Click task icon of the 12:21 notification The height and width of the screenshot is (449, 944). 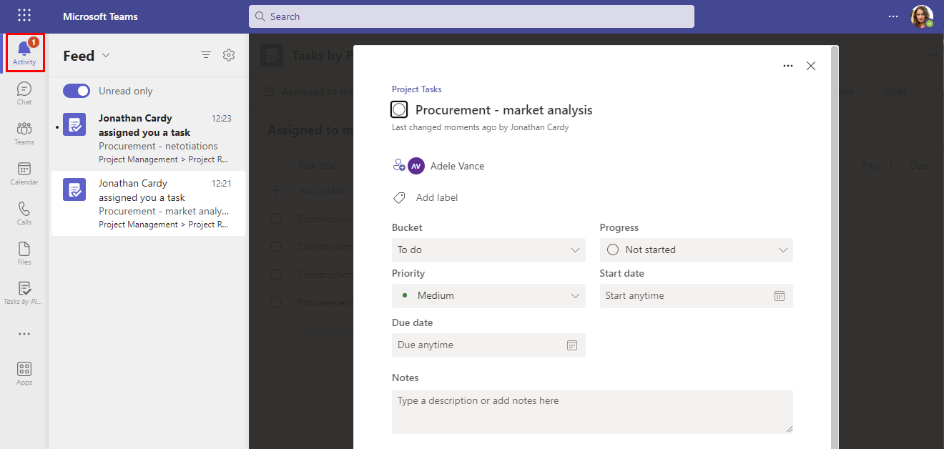click(74, 189)
